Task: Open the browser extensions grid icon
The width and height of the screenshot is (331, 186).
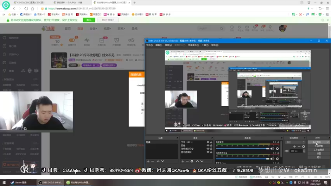Action: pyautogui.click(x=327, y=14)
